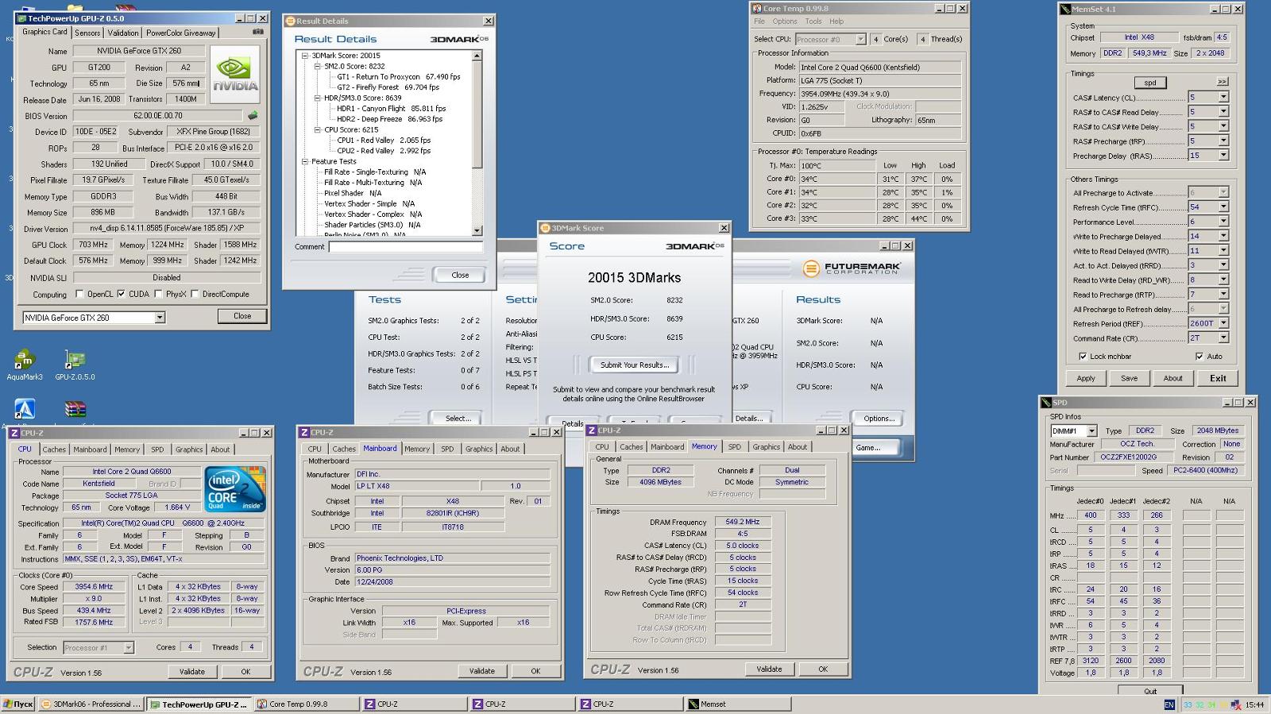This screenshot has width=1271, height=714.
Task: Click the Save button in MemSet
Action: tap(1129, 378)
